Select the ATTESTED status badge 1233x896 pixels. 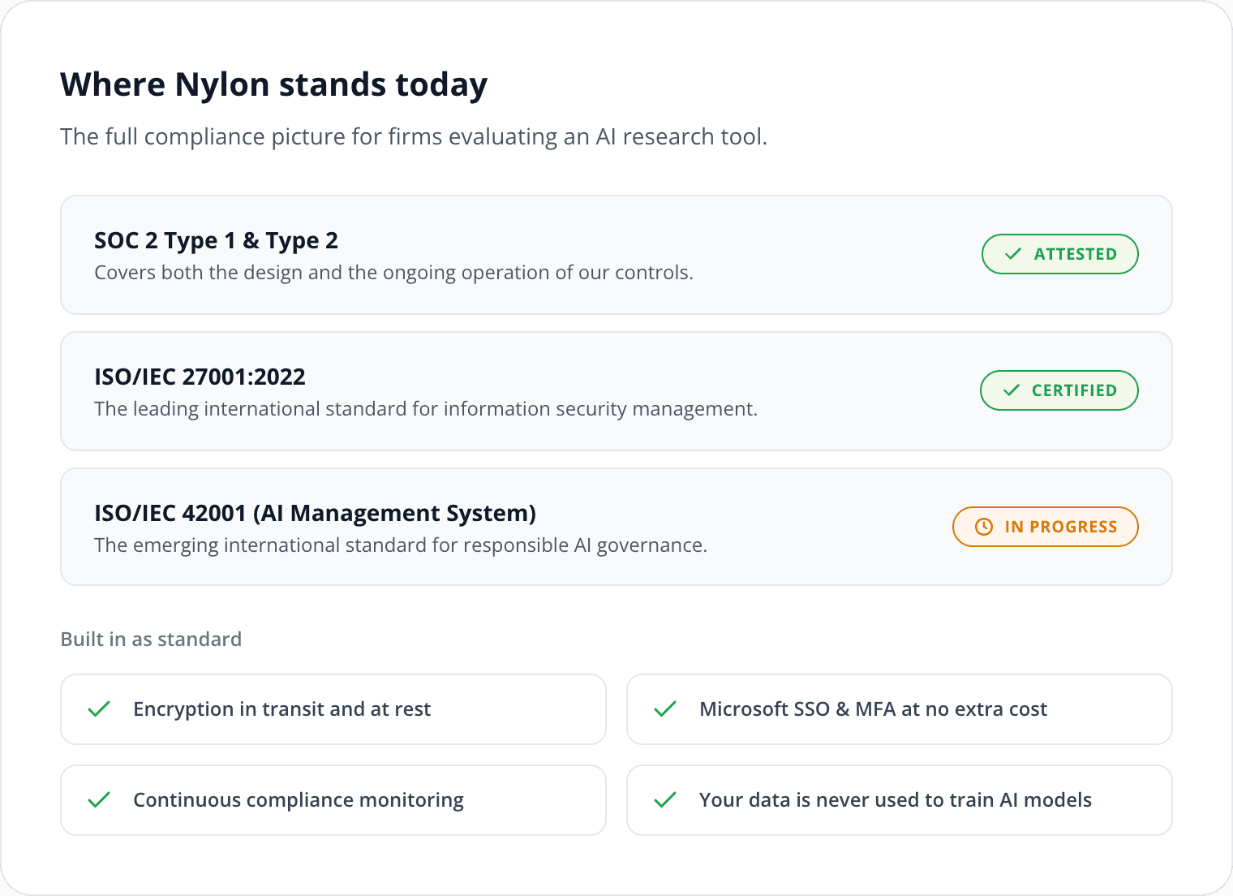(x=1060, y=254)
